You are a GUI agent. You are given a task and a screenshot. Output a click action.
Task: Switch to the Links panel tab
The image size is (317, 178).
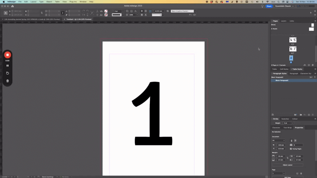point(292,21)
